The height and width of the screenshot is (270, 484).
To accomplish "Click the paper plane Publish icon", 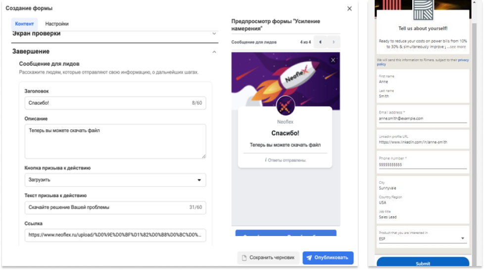I will point(309,258).
